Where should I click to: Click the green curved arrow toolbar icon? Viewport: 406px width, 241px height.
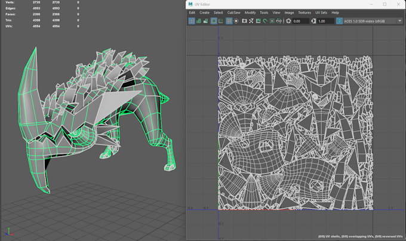265,21
